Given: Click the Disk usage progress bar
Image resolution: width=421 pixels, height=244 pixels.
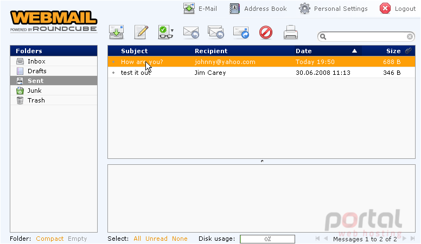Looking at the screenshot, I should 267,239.
